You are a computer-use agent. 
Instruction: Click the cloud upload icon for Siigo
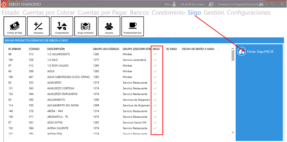point(242,51)
